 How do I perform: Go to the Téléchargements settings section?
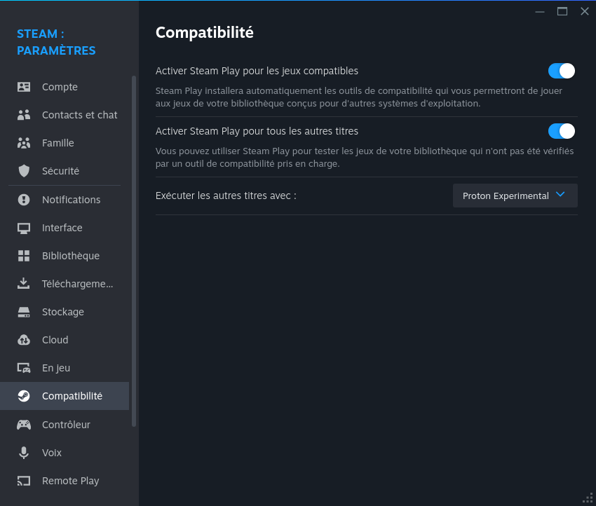(x=65, y=284)
